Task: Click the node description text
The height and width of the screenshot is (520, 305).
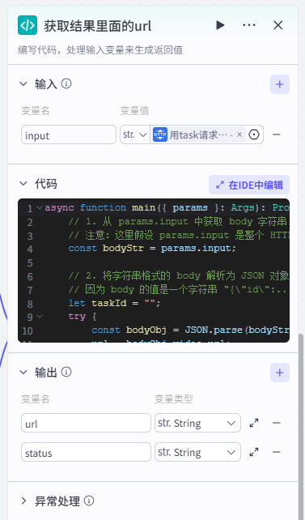Action: click(x=100, y=49)
